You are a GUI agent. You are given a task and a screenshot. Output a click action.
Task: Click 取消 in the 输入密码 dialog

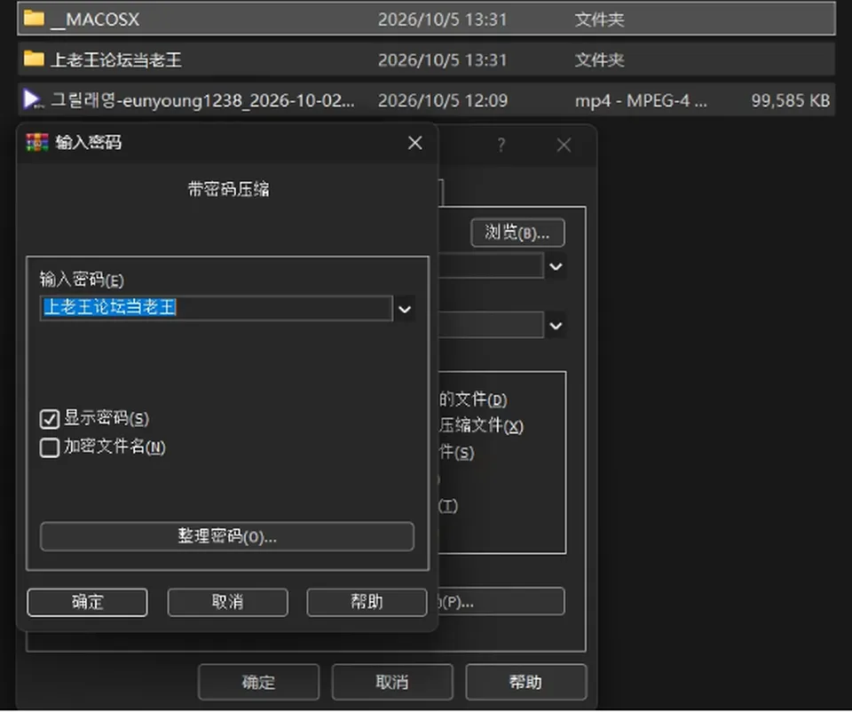[x=227, y=602]
